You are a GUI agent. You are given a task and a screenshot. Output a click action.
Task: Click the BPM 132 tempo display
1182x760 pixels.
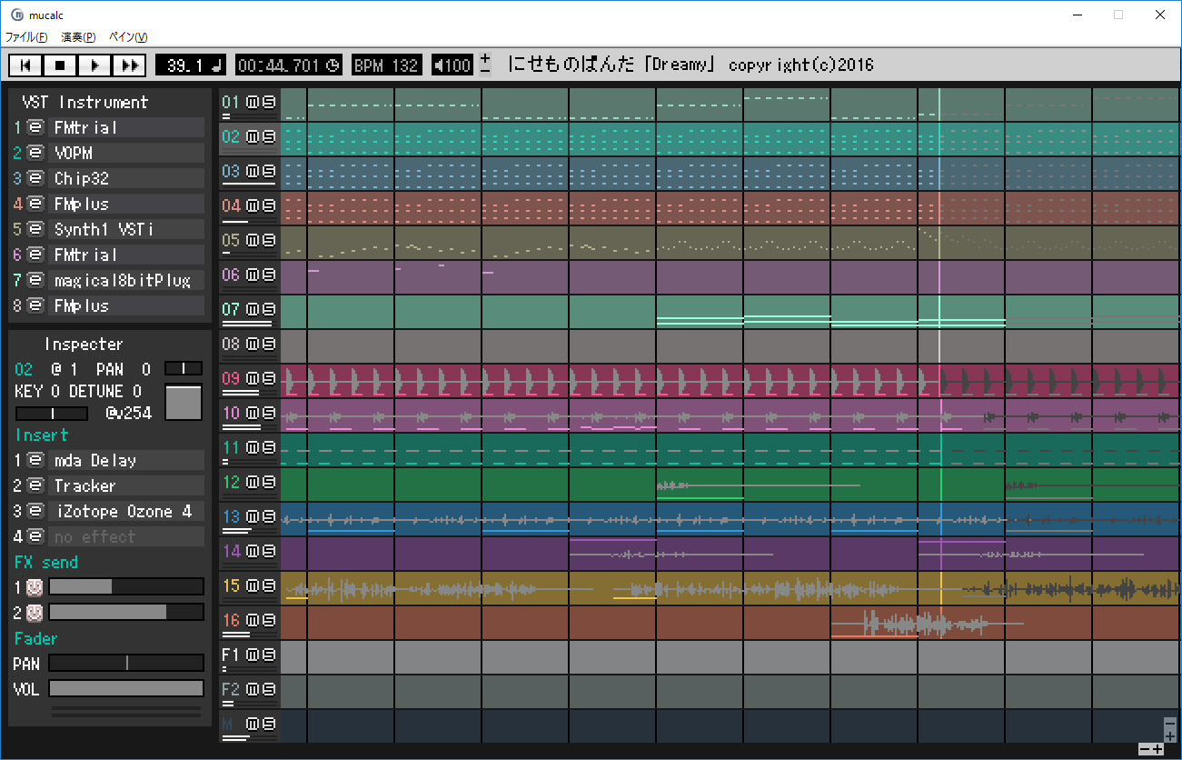click(x=386, y=65)
